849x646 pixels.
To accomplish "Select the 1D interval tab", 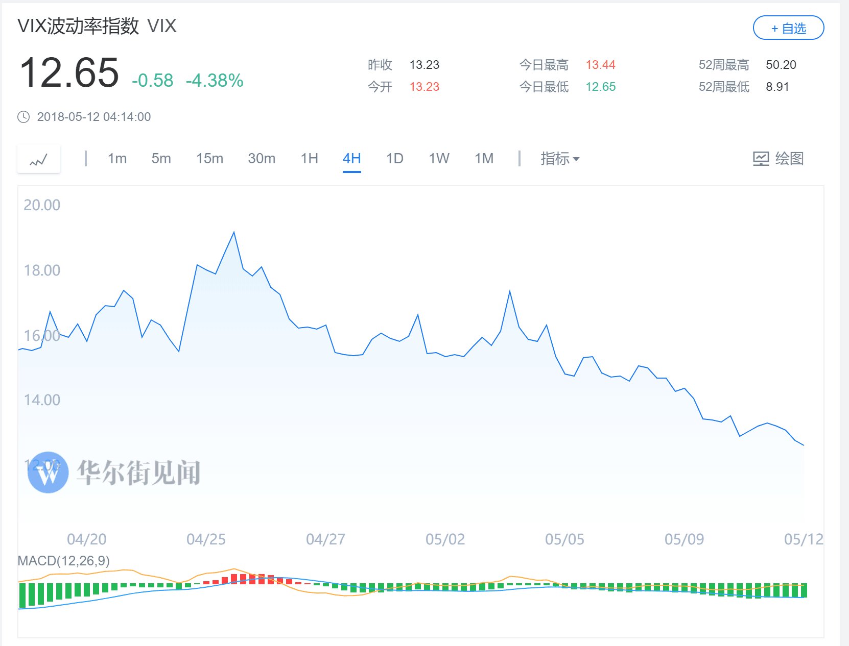I will pos(394,159).
